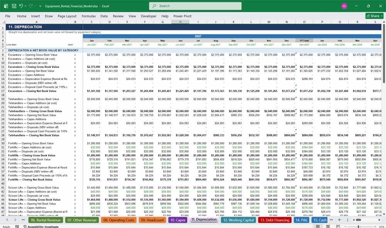Click 'Forklifts — Closing Gross Book Value' label

click(x=32, y=155)
